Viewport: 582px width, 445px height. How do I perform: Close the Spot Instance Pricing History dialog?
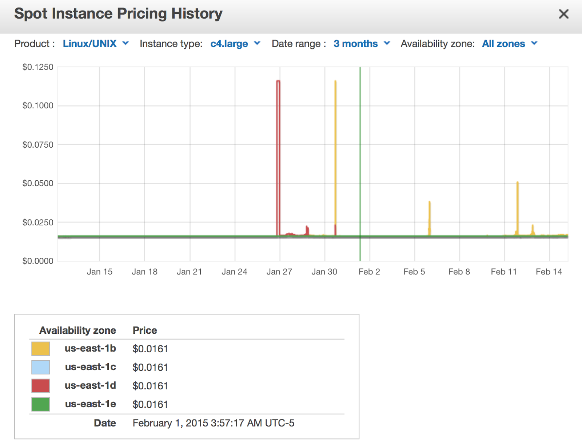563,14
